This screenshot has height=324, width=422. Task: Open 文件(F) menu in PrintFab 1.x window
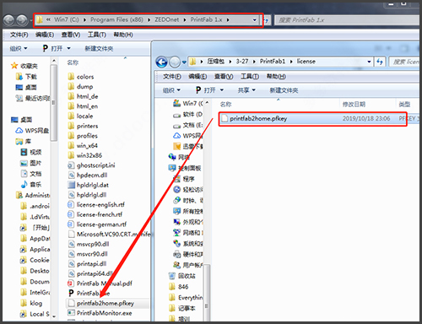(19, 35)
